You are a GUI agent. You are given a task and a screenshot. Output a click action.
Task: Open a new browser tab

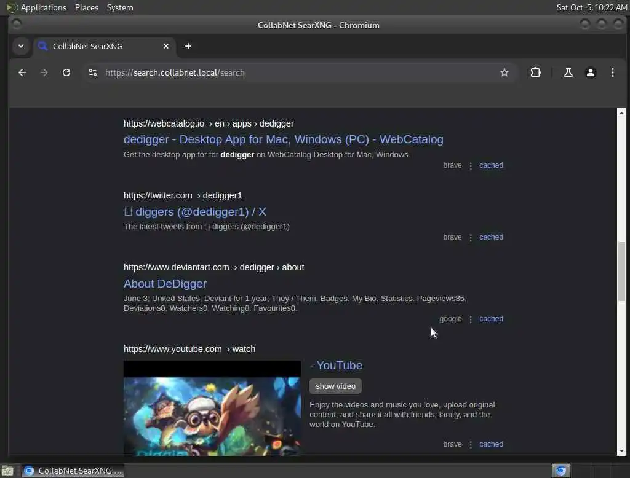188,46
